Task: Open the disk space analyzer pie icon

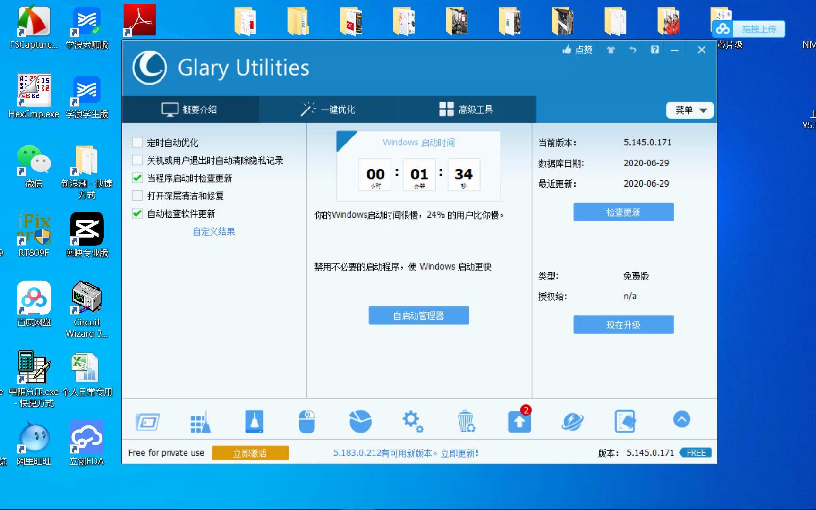Action: (360, 421)
